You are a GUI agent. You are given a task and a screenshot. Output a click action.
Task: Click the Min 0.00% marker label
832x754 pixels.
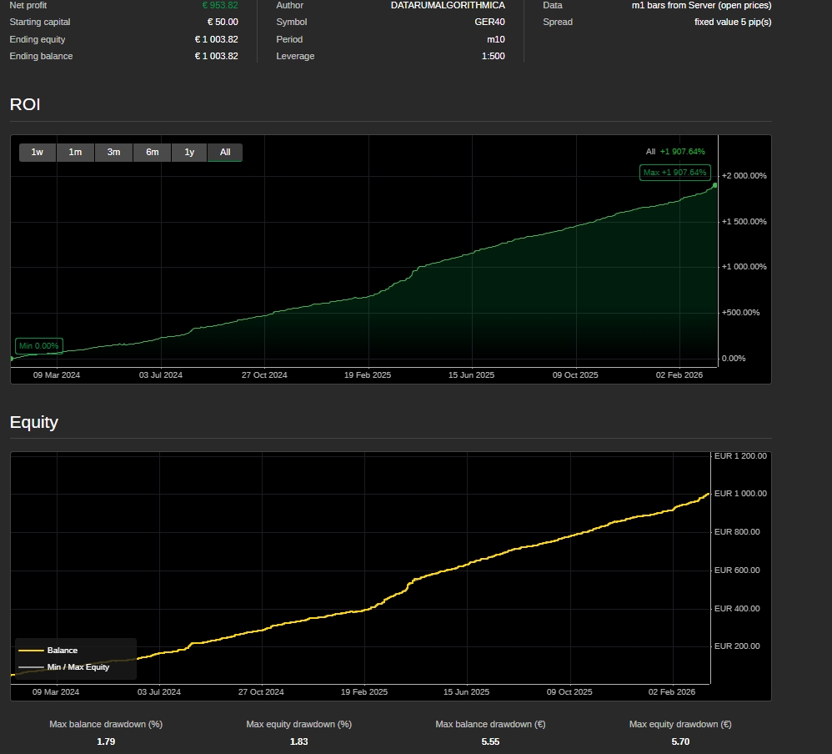pyautogui.click(x=38, y=346)
